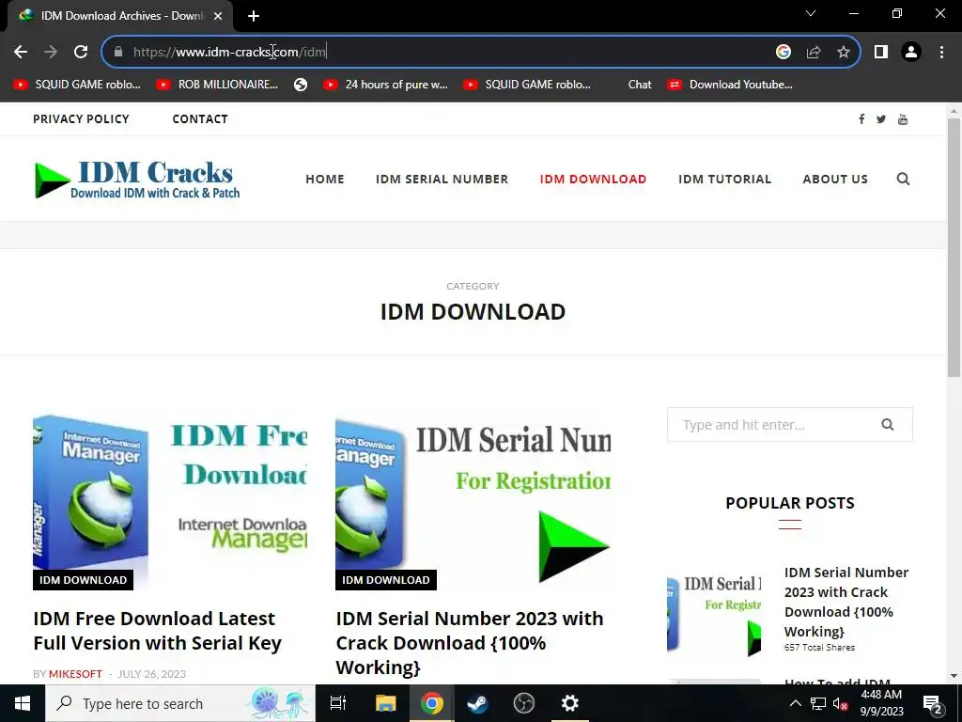The width and height of the screenshot is (962, 722).
Task: Open OBS Studio from the taskbar
Action: tap(523, 703)
